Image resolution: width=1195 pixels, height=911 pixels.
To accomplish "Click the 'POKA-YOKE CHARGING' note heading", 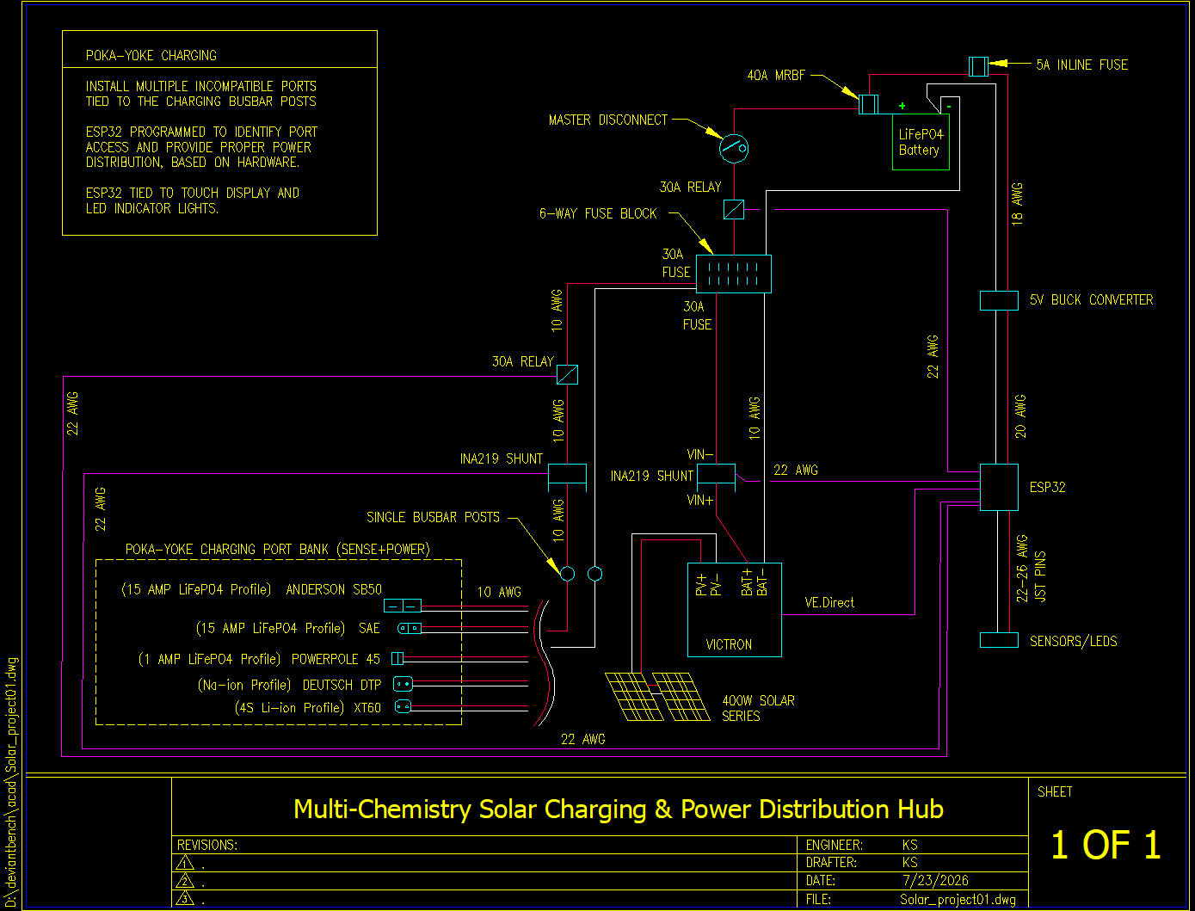I will pos(151,55).
